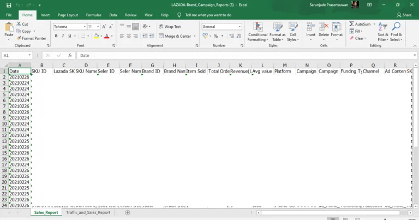Screen dimensions: 419x220
Task: Open Conditional Formatting in Styles group
Action: [x=258, y=32]
